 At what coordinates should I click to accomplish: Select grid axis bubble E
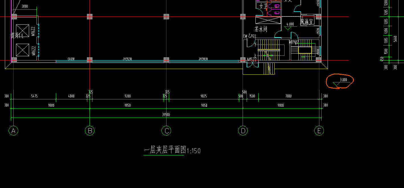pos(319,131)
